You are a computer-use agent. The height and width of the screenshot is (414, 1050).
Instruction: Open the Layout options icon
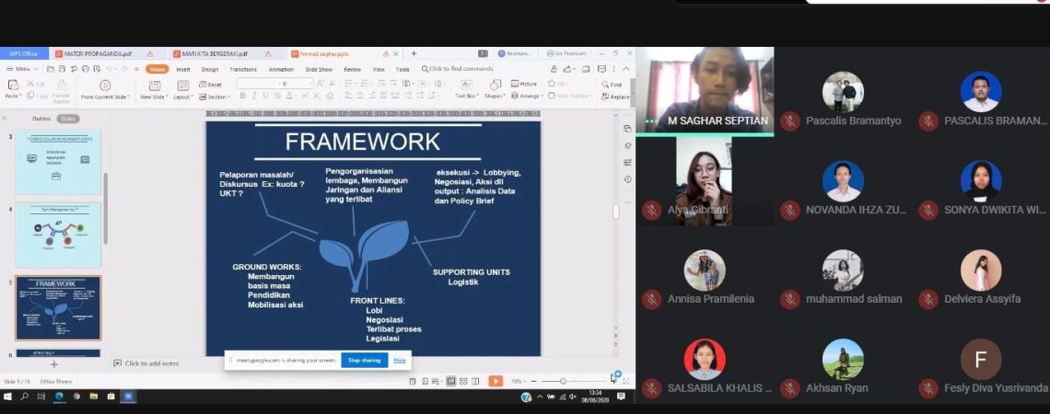182,86
